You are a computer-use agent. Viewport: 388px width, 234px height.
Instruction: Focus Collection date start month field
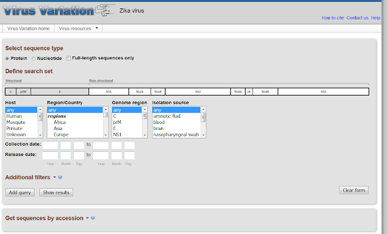click(65, 145)
